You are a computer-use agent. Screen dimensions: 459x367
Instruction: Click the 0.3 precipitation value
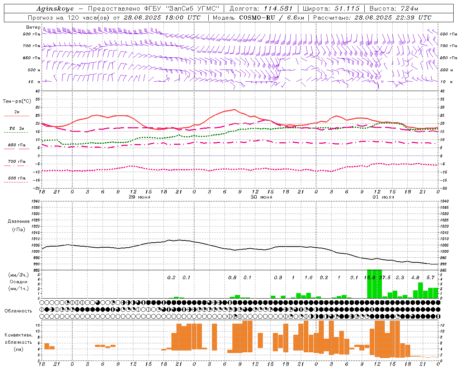point(324,277)
